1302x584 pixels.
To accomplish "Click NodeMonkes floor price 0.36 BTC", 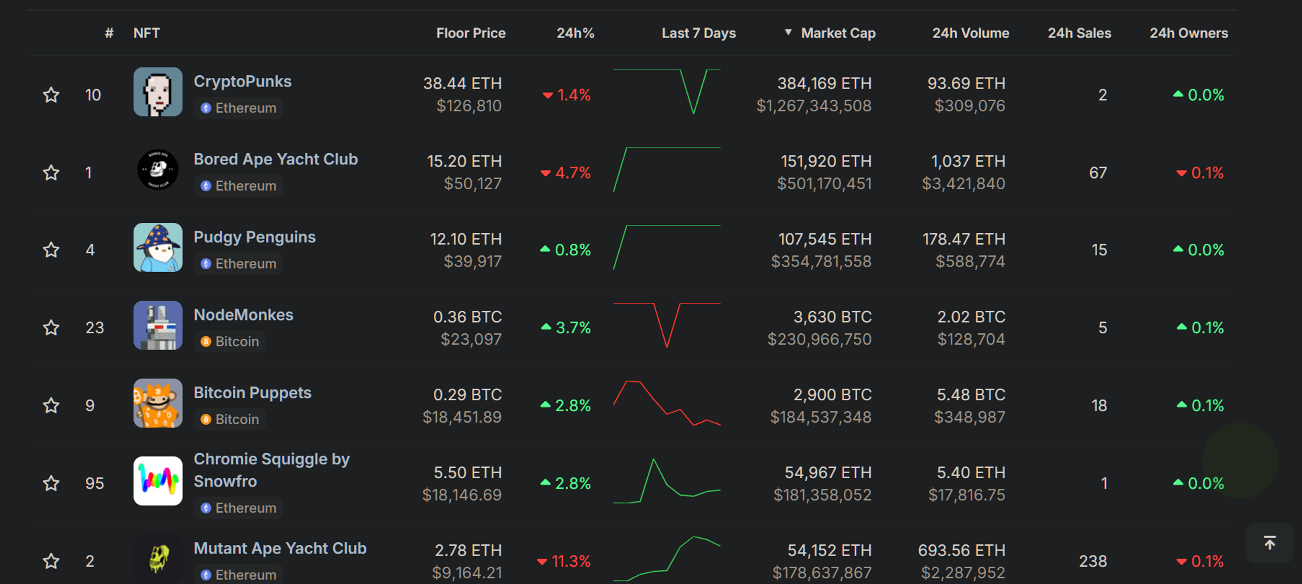I will pyautogui.click(x=467, y=317).
